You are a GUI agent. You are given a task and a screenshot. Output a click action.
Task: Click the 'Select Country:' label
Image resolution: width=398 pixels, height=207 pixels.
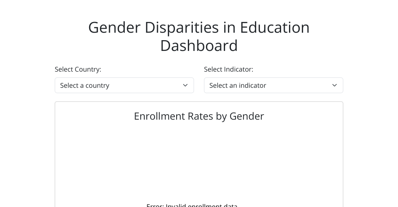[78, 69]
